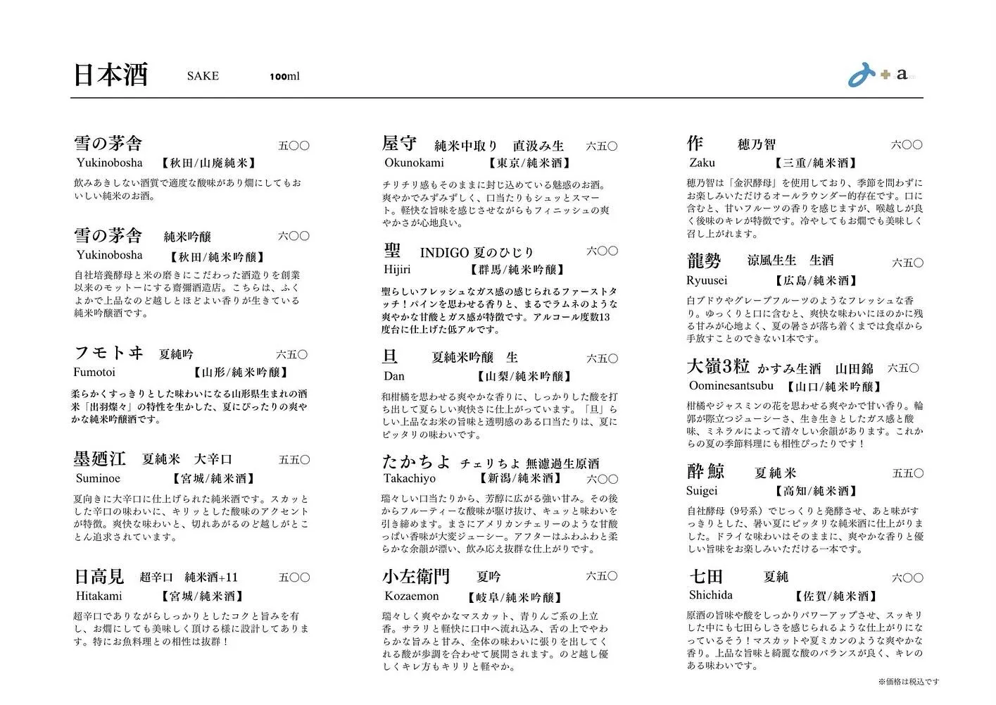Screen dimensions: 996x705
Task: Click the 雪の茅舎 purejunmai entry title
Action: click(x=108, y=143)
